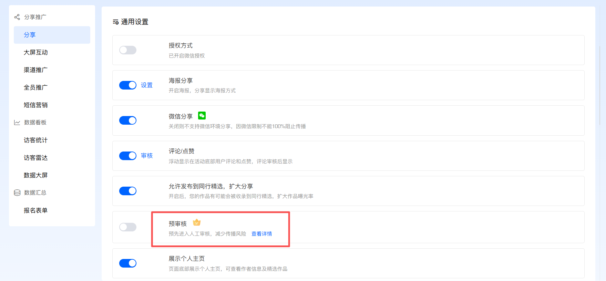Open the 报名表单 sidebar item
This screenshot has width=606, height=281.
(36, 210)
